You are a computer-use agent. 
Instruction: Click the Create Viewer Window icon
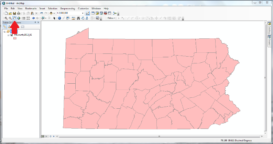pyautogui.click(x=97, y=18)
